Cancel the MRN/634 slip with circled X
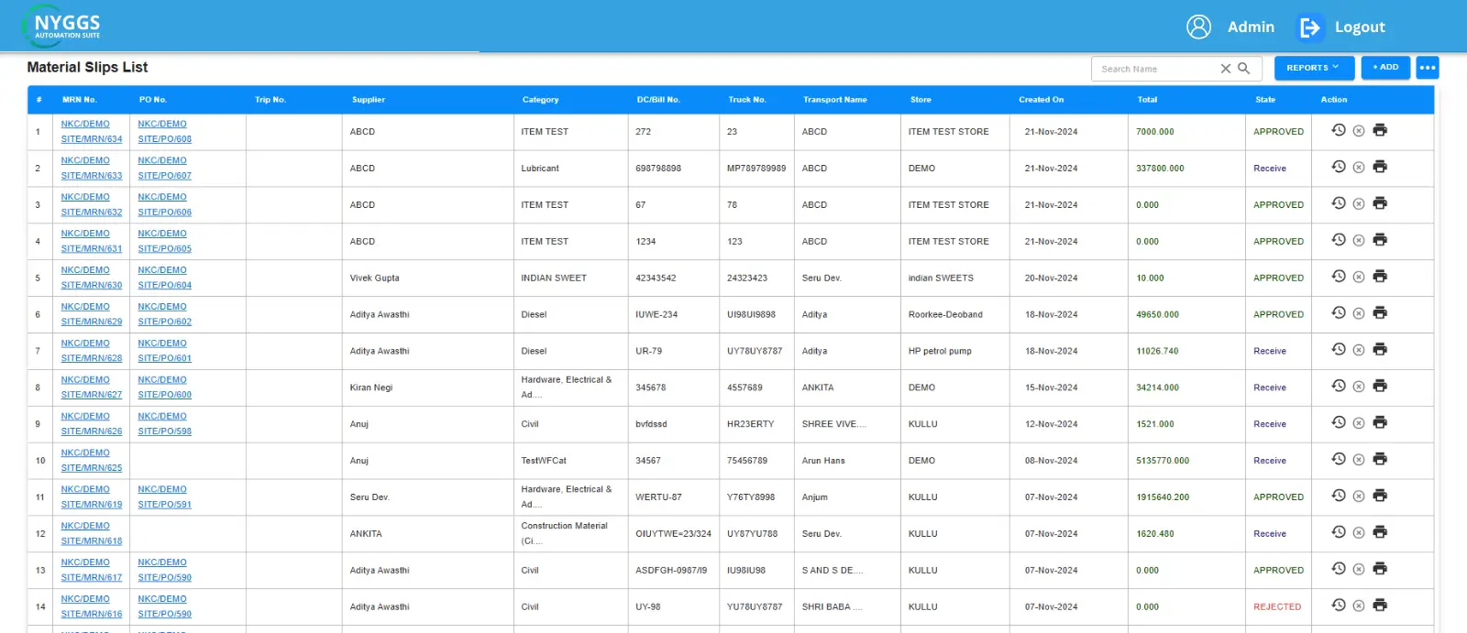This screenshot has height=633, width=1467. 1359,131
